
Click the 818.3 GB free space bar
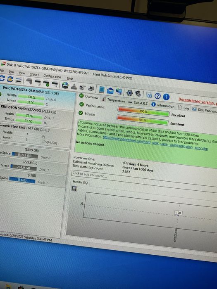(x=25, y=155)
